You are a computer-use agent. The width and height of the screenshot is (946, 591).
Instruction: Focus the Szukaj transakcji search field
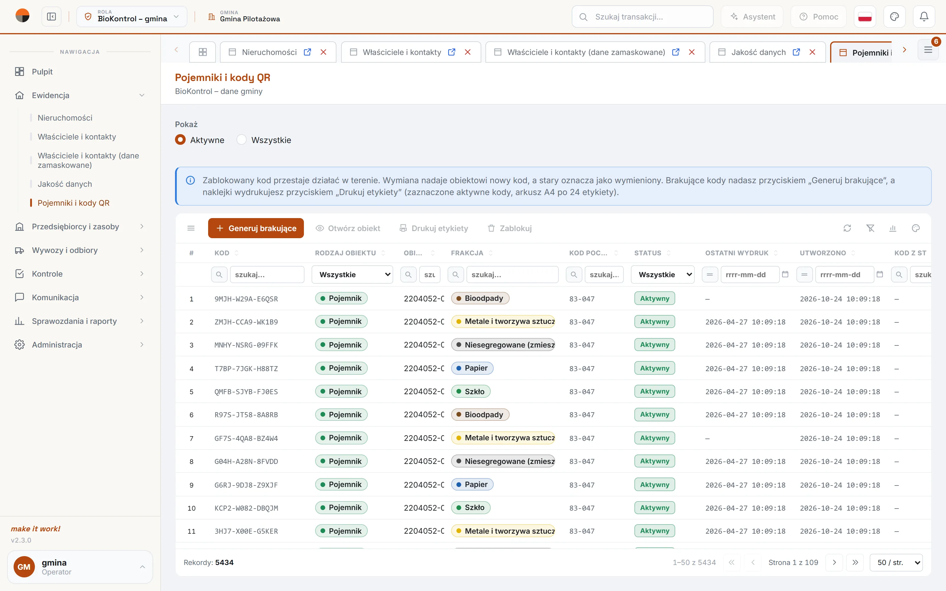pos(642,17)
